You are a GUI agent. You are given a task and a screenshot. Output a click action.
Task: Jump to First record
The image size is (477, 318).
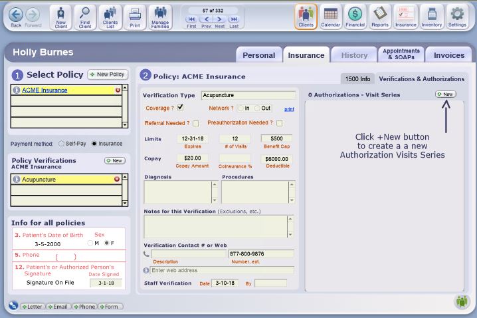point(191,19)
